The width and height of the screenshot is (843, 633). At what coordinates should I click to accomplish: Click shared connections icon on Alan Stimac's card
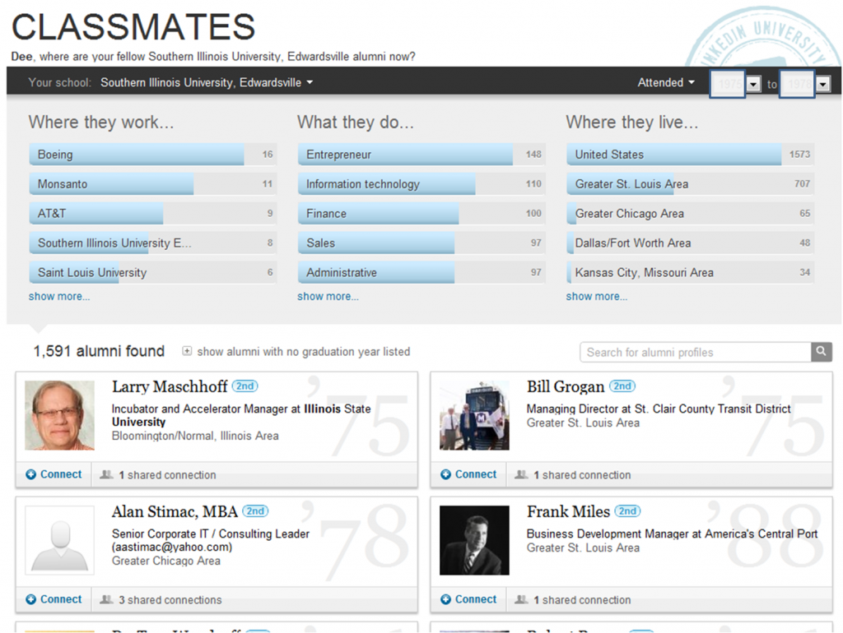106,599
